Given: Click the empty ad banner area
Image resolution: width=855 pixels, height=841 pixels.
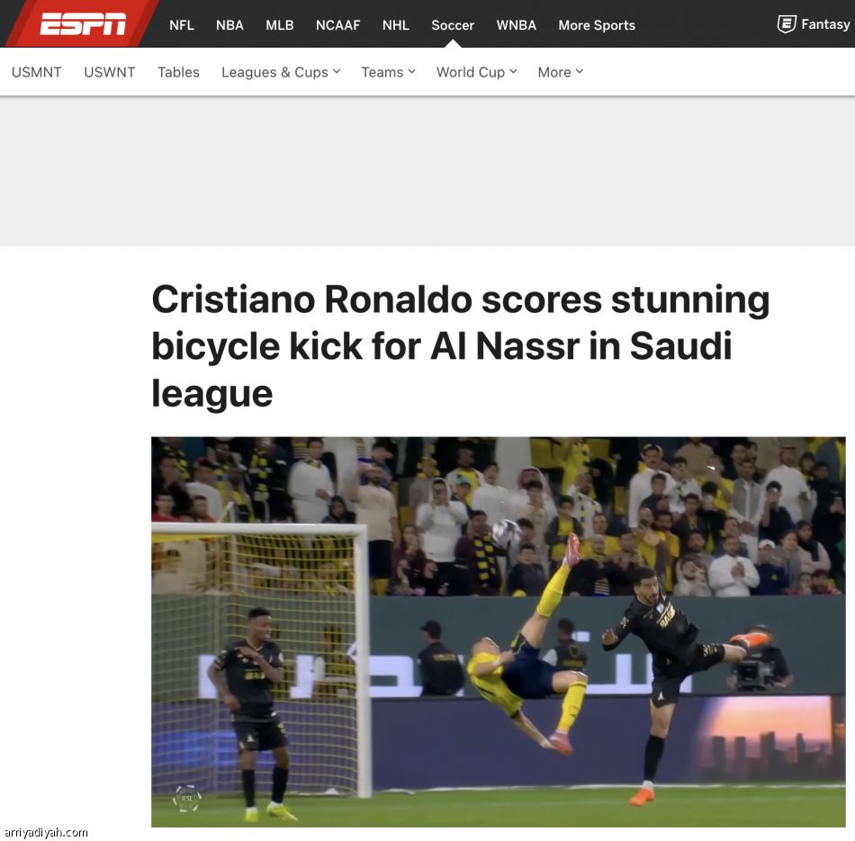Looking at the screenshot, I should tap(427, 171).
